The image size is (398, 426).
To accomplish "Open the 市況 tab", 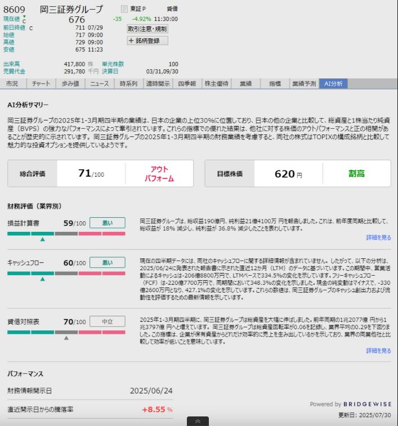I will click(x=12, y=84).
